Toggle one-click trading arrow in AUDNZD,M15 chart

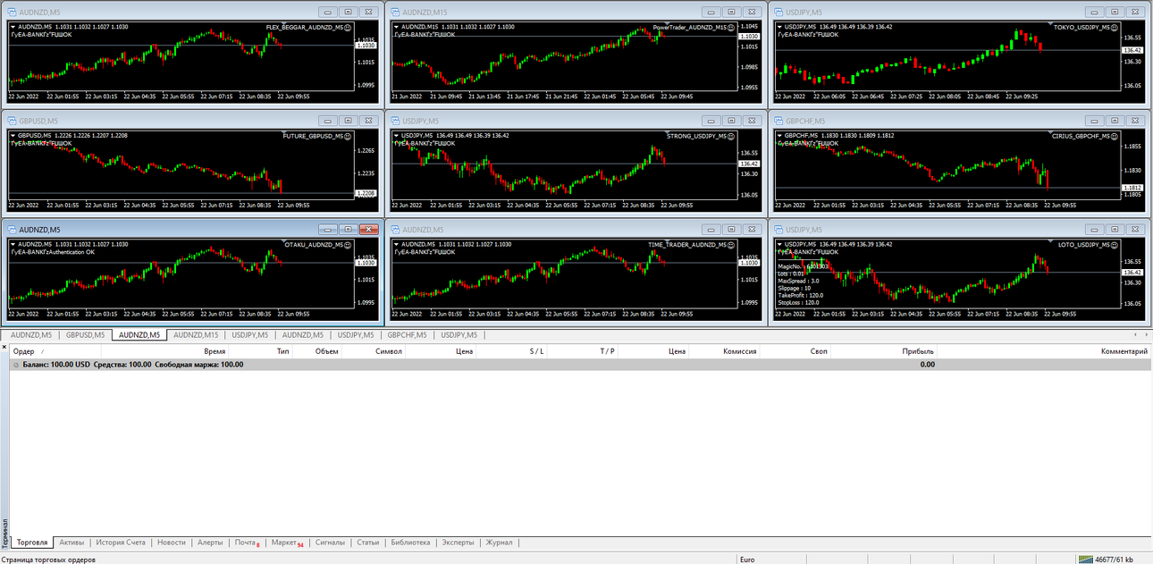click(x=397, y=27)
